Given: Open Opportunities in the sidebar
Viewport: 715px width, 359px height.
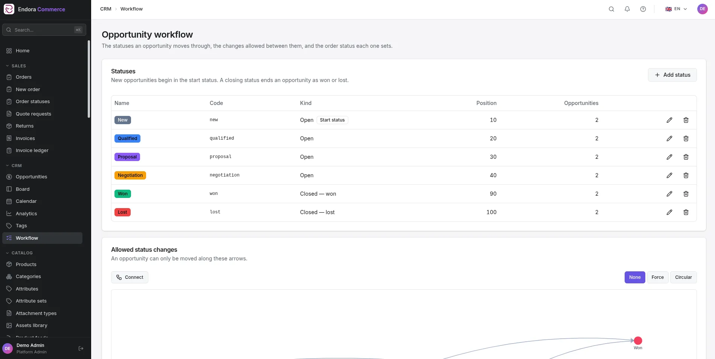Looking at the screenshot, I should (42, 177).
